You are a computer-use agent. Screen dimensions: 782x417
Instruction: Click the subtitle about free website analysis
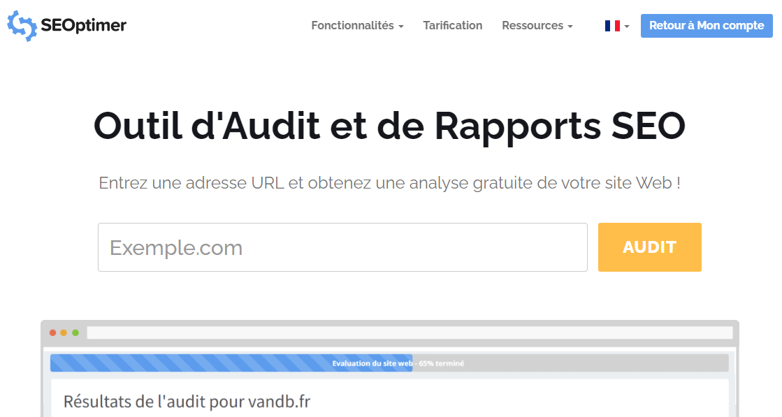[x=389, y=184]
